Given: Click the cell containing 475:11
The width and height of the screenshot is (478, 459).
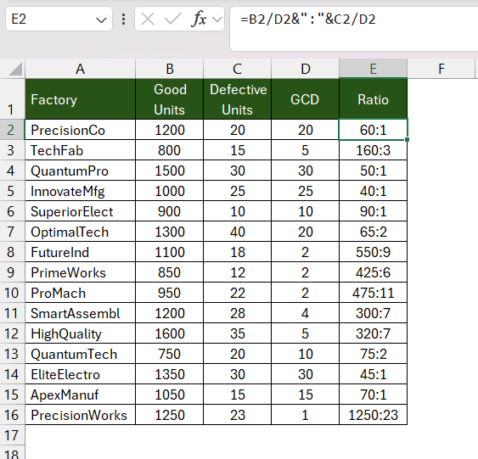Looking at the screenshot, I should 373,293.
